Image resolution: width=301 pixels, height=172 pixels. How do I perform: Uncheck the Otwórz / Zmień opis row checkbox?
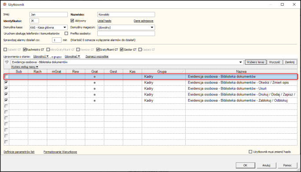tap(6, 83)
